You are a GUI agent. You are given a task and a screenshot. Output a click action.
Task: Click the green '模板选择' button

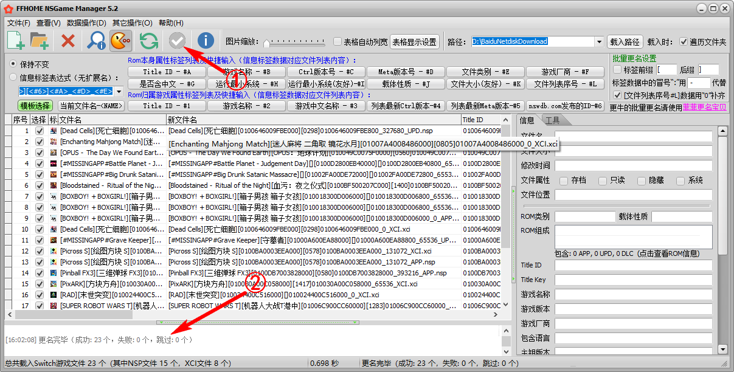coord(35,106)
